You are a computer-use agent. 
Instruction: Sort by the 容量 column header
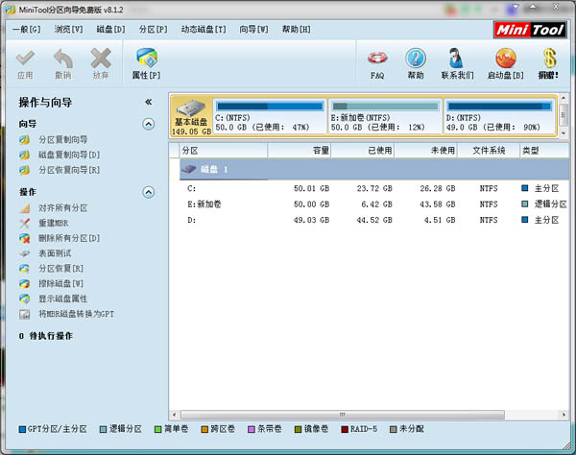[300, 151]
